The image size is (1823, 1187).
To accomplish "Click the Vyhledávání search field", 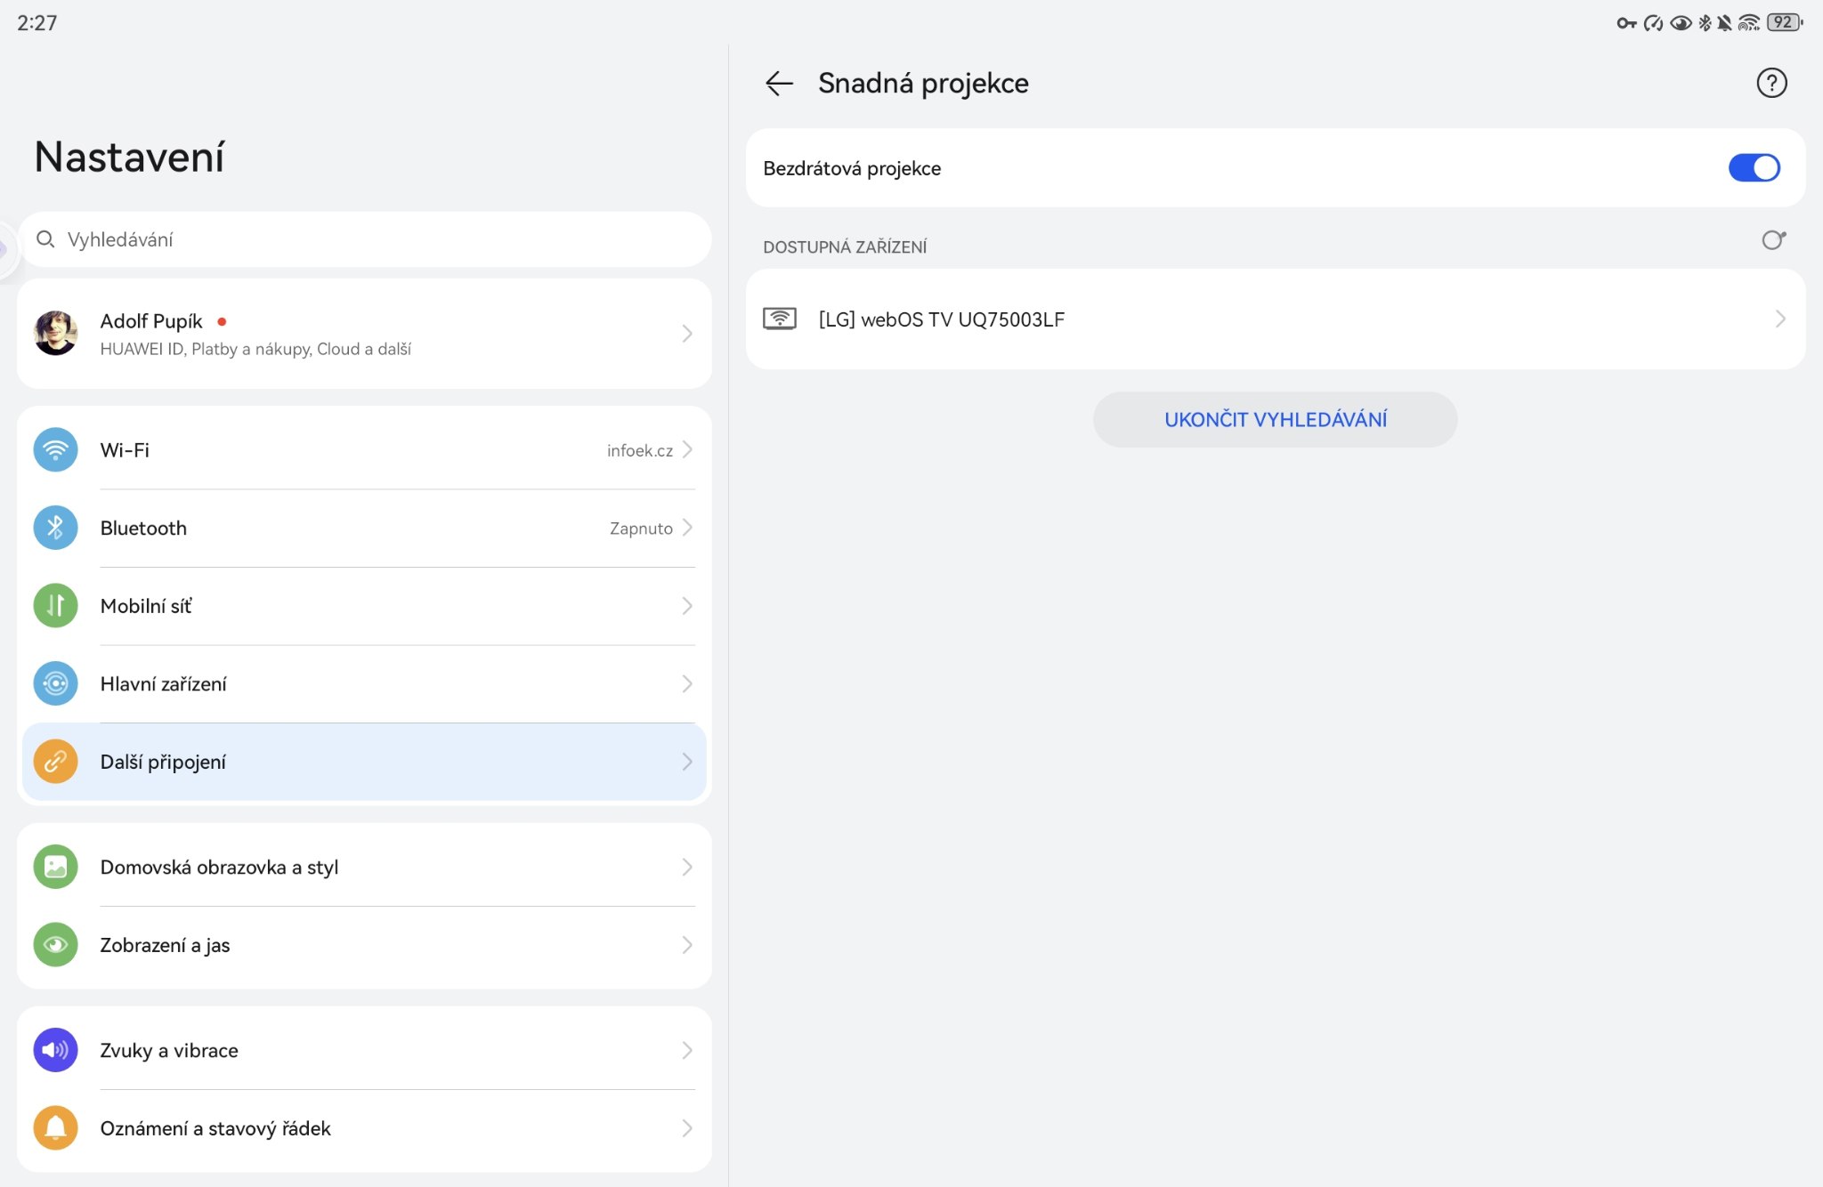I will pyautogui.click(x=365, y=239).
